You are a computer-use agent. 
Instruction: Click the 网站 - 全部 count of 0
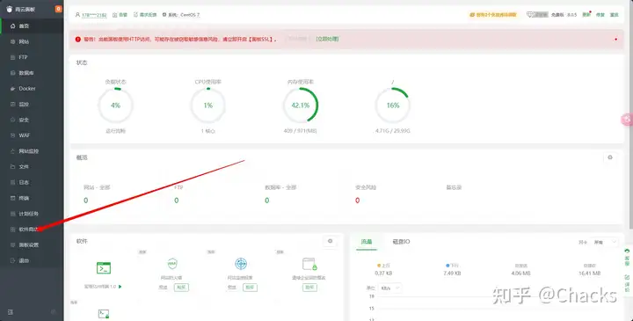(x=85, y=201)
